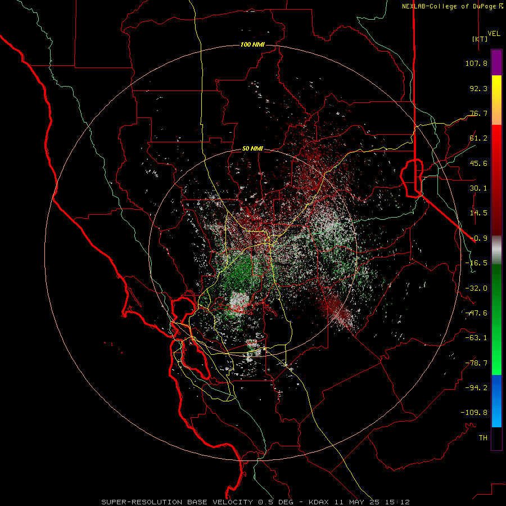Viewport: 506px width, 506px height.
Task: Click the red segment of the color bar
Action: tap(496, 180)
